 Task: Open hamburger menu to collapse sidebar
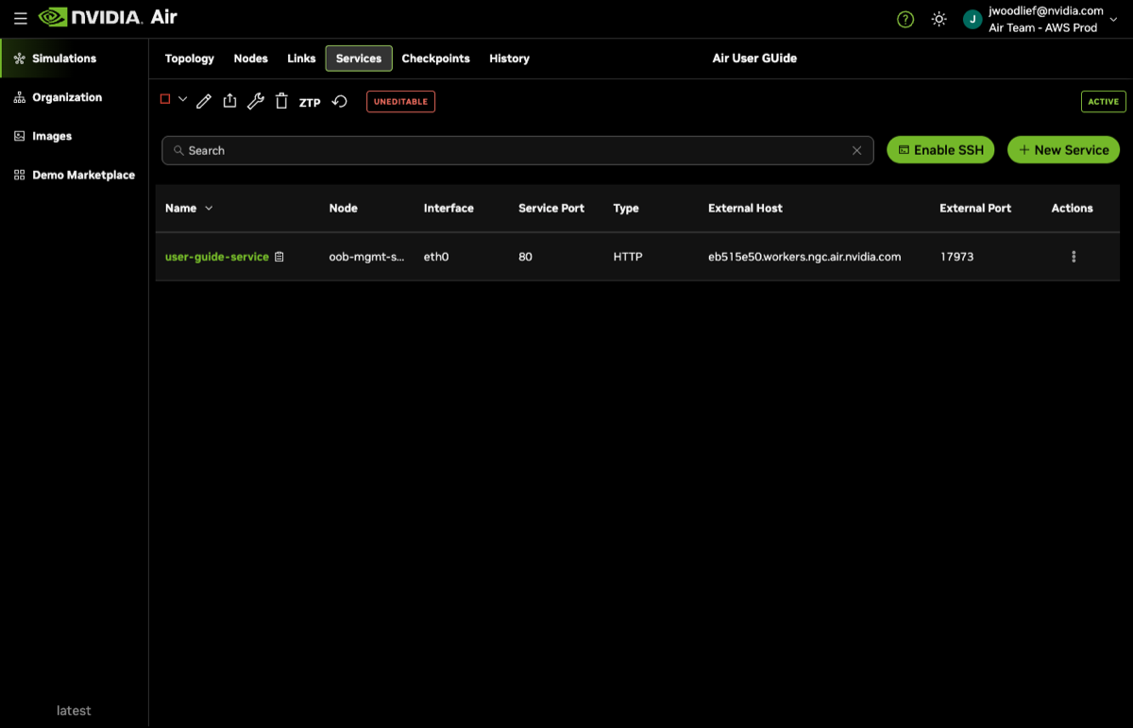coord(20,18)
